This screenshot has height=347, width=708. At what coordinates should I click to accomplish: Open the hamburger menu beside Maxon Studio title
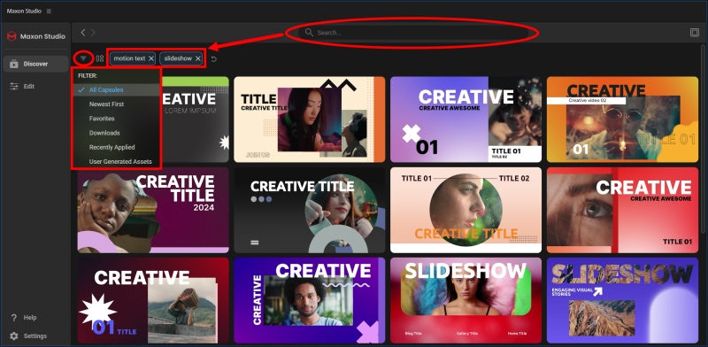49,11
